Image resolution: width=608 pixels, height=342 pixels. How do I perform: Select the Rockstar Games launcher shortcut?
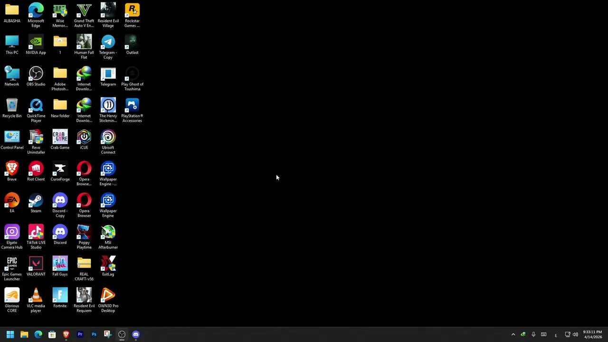click(x=132, y=15)
